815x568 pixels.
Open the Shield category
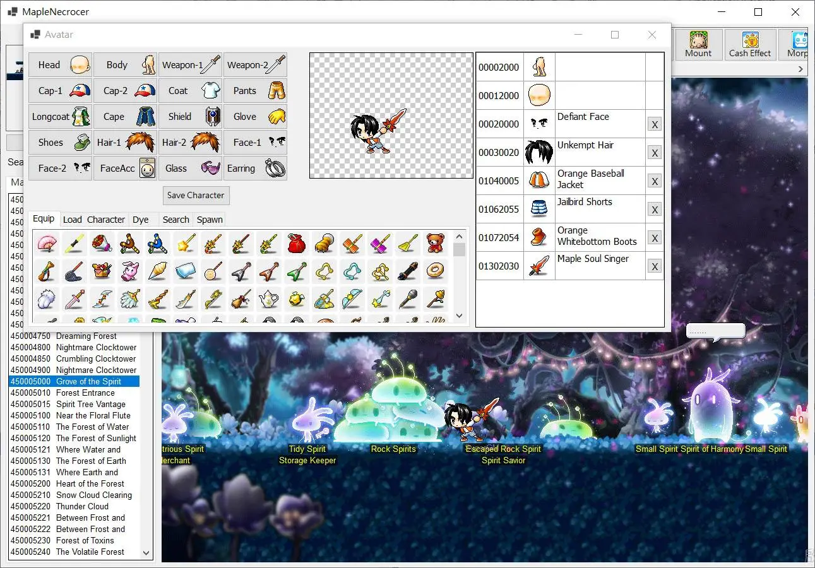(x=191, y=116)
